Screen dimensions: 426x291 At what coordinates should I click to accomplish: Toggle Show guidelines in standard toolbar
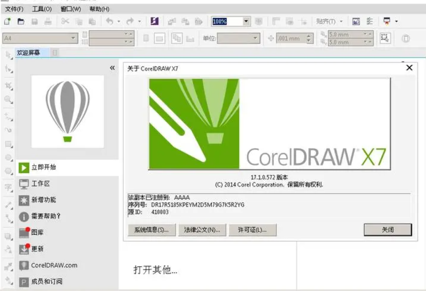pyautogui.click(x=303, y=21)
